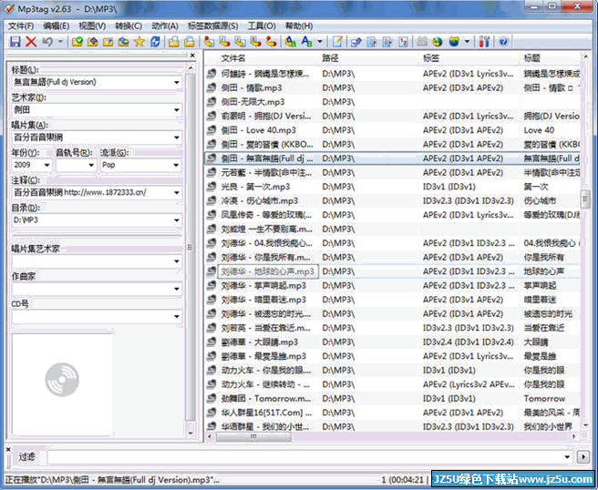The width and height of the screenshot is (598, 490).
Task: Run the Tag - Filename converter icon
Action: [x=209, y=42]
